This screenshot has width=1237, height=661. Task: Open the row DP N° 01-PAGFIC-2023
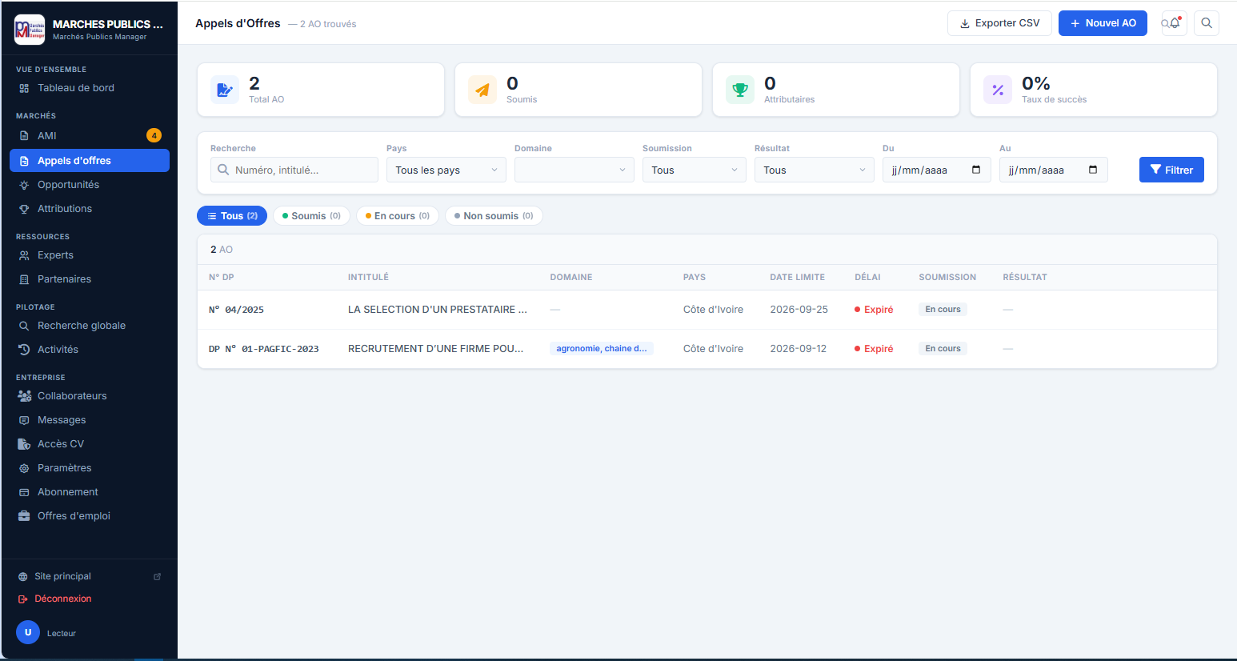click(x=707, y=349)
